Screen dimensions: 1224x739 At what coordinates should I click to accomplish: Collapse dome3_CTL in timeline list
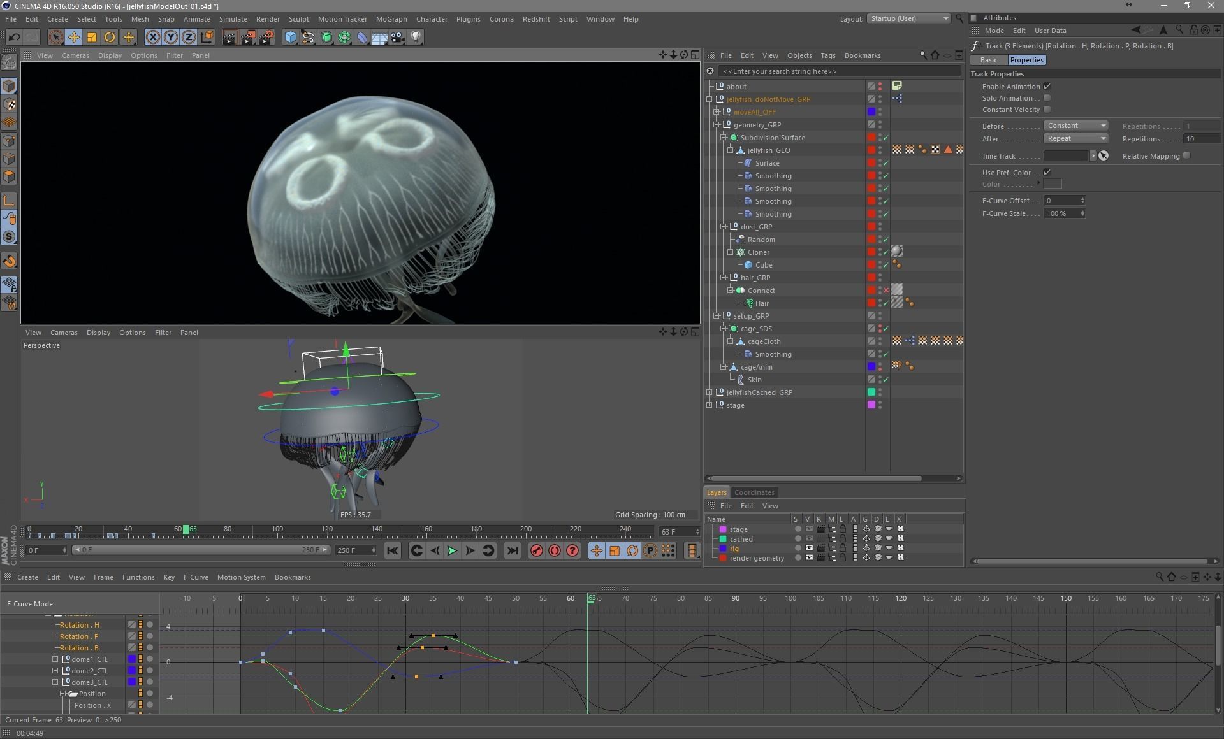click(55, 682)
